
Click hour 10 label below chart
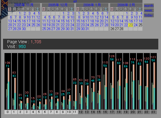point(69,112)
